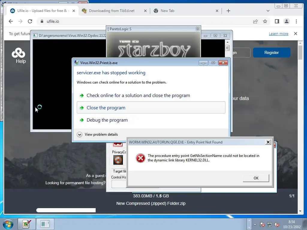Click the Action Center flag tray icon
Screen dimensions: 307x230
coord(262,225)
